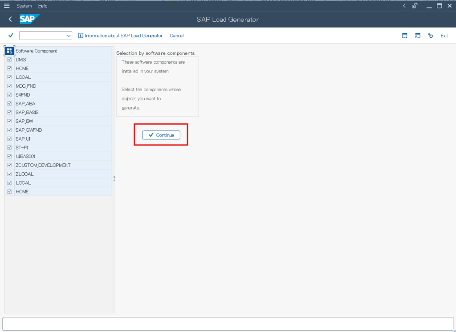Click the generate shortcut toolbar icon
The image size is (456, 332).
(x=418, y=36)
